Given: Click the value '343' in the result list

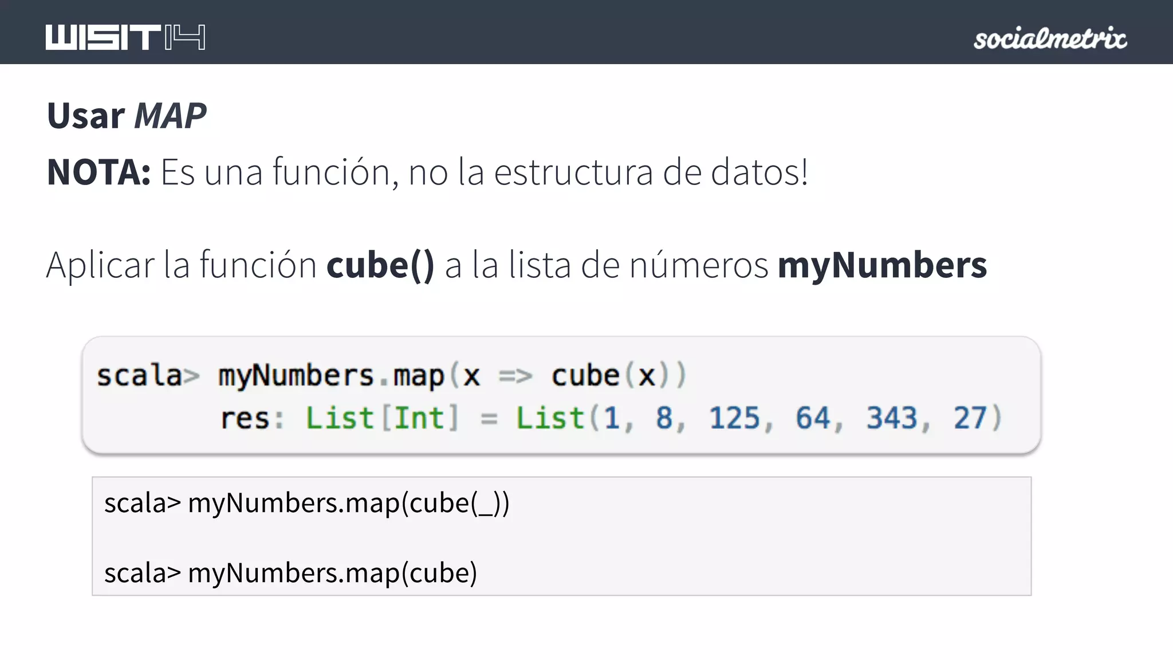Looking at the screenshot, I should click(892, 418).
